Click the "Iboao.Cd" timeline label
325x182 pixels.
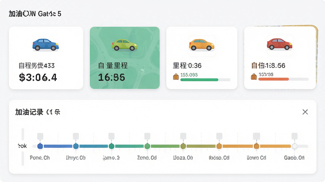point(219,158)
